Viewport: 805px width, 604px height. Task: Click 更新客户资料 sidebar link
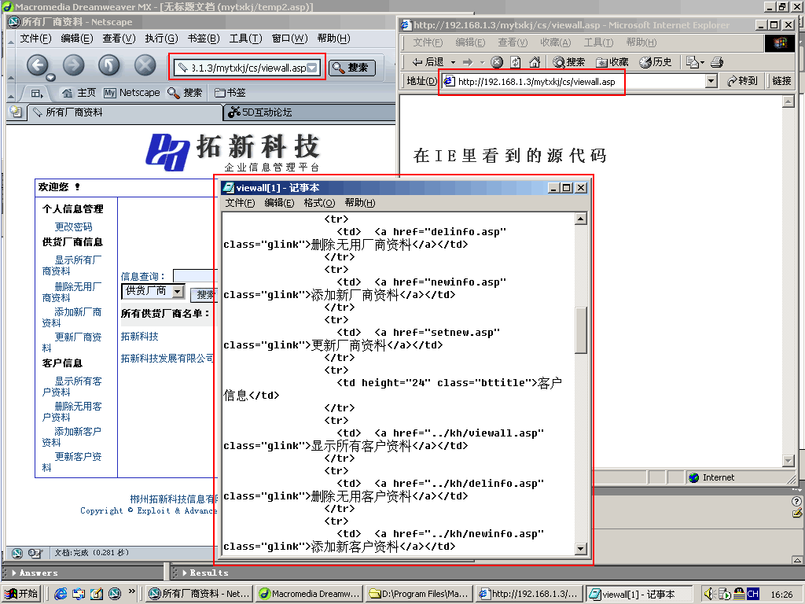click(x=72, y=462)
